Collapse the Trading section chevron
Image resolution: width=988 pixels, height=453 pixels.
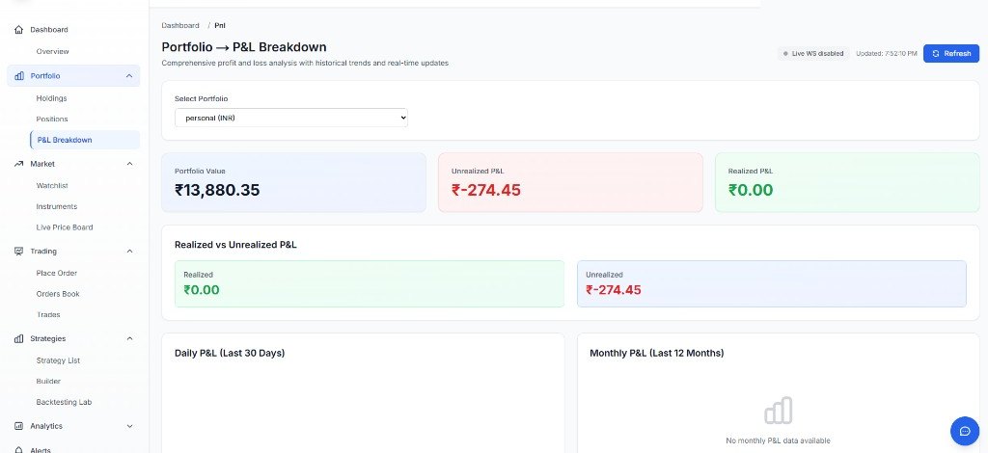tap(129, 251)
